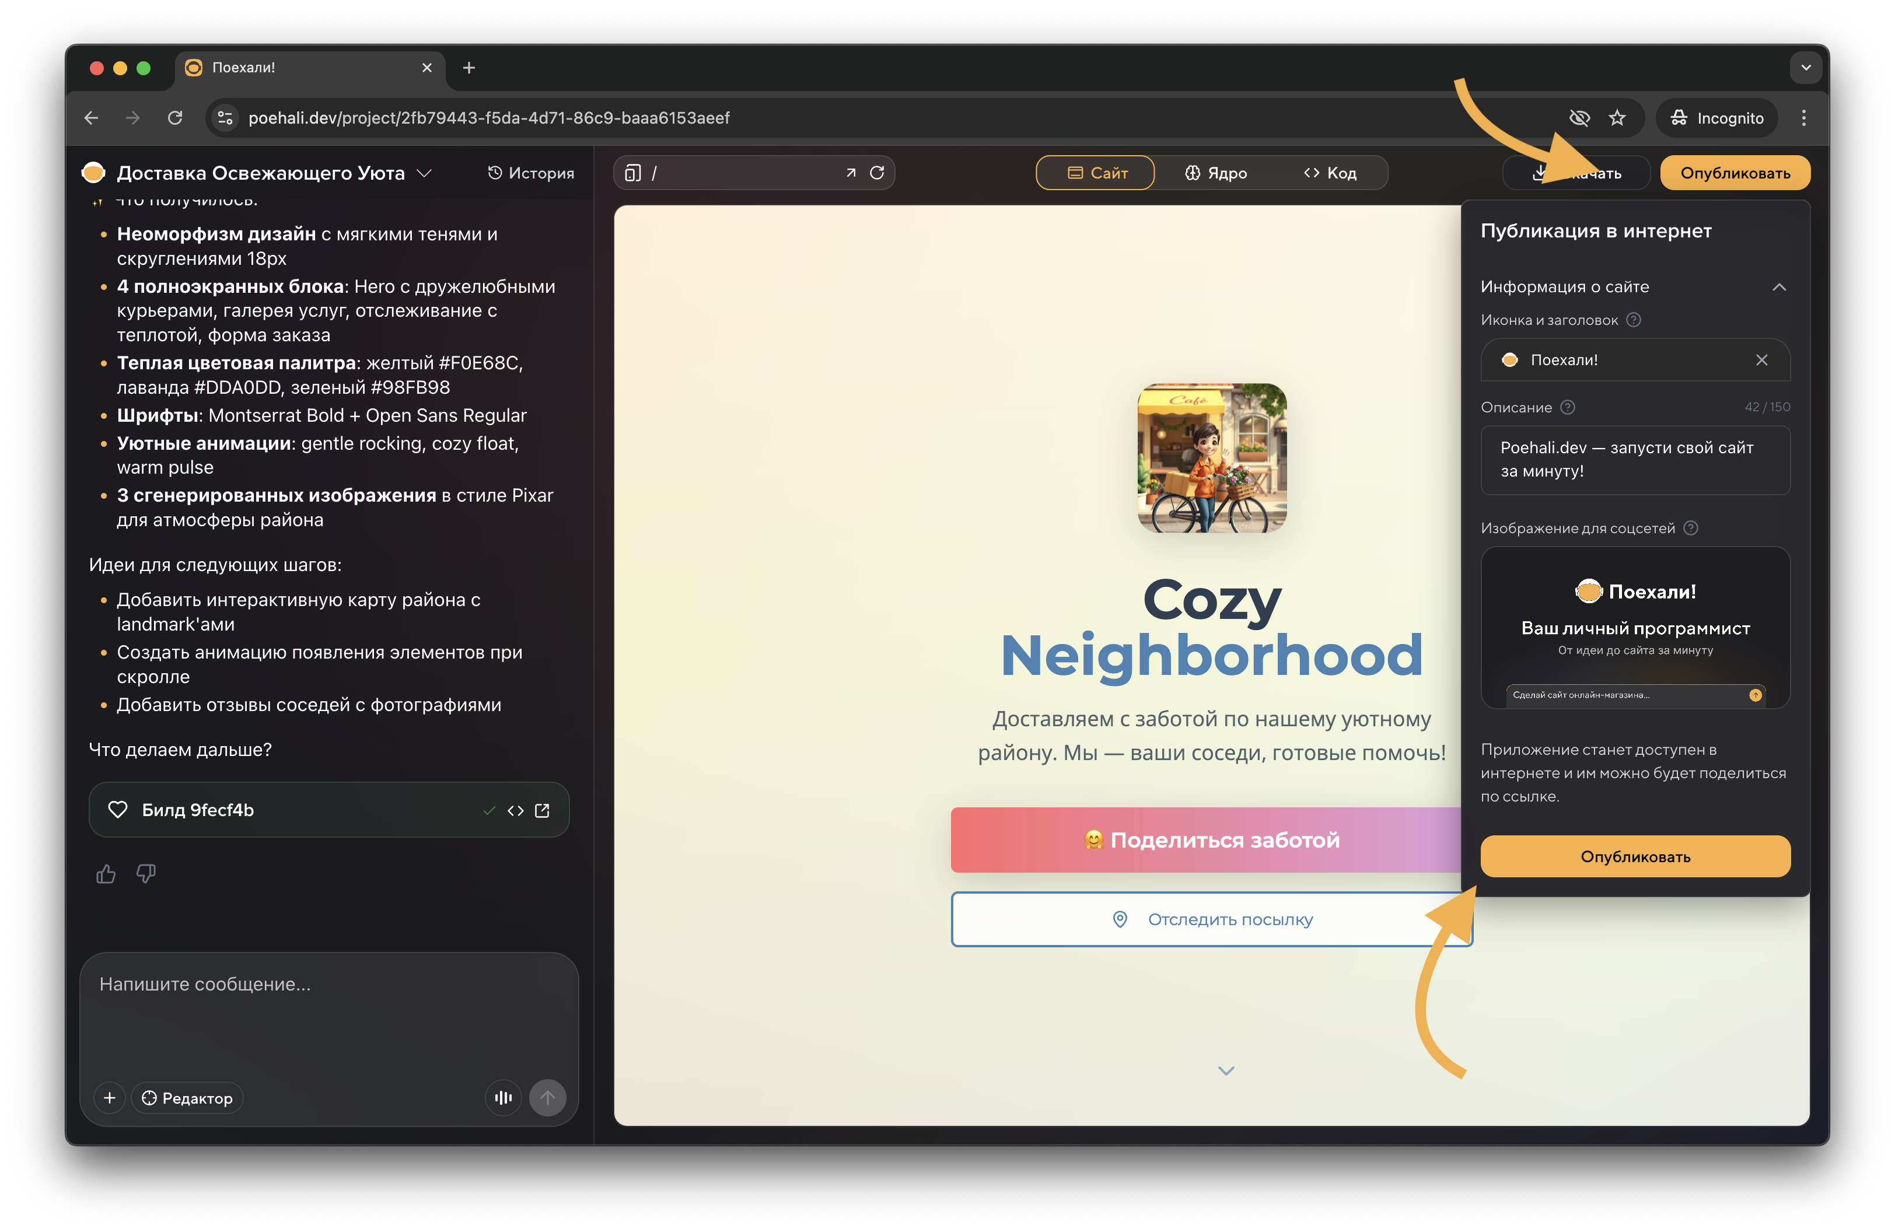
Task: Toggle the Редактор mode button
Action: pyautogui.click(x=187, y=1097)
